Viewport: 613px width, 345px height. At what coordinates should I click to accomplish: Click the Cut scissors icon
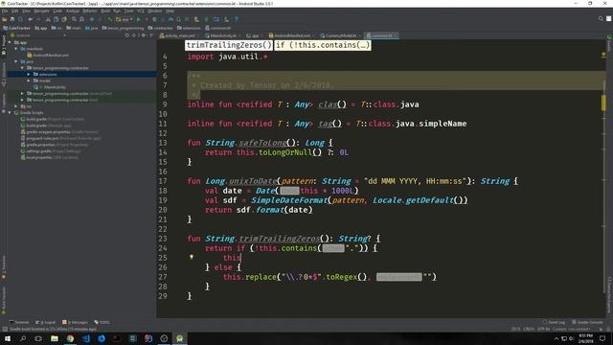point(48,19)
